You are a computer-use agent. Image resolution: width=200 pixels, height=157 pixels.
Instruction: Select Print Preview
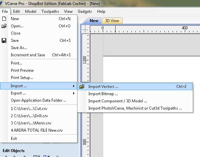click(x=39, y=71)
